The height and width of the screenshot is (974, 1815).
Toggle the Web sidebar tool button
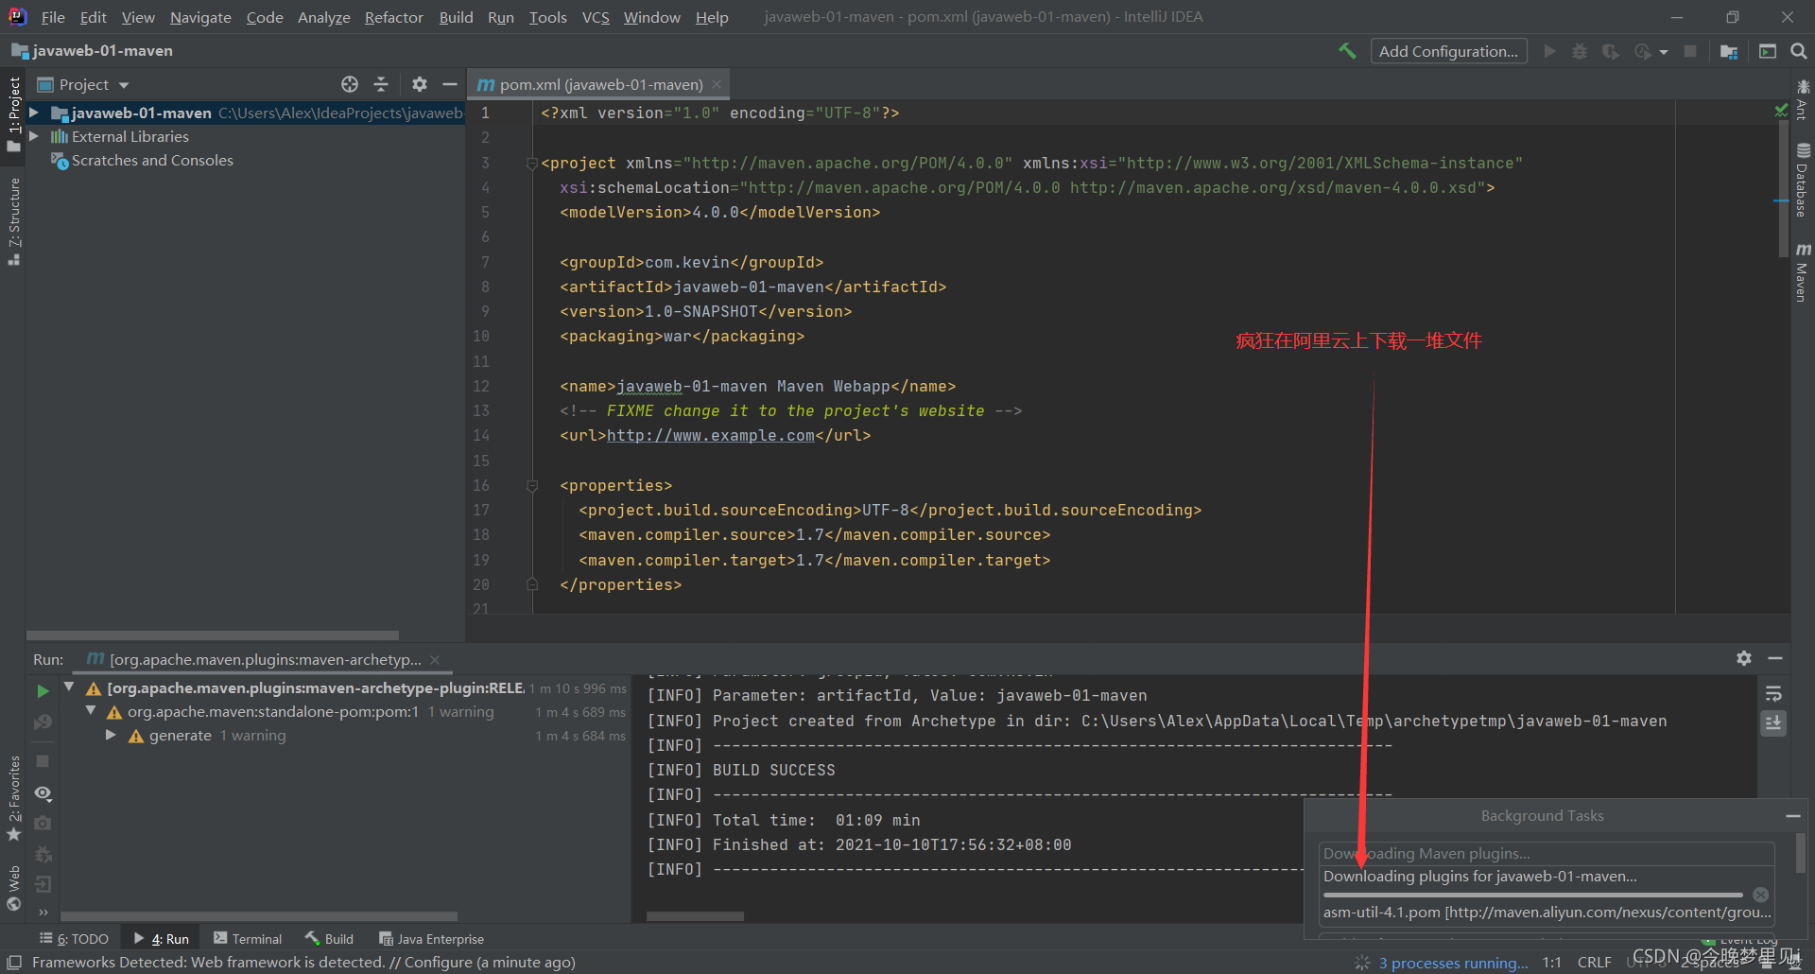[13, 888]
